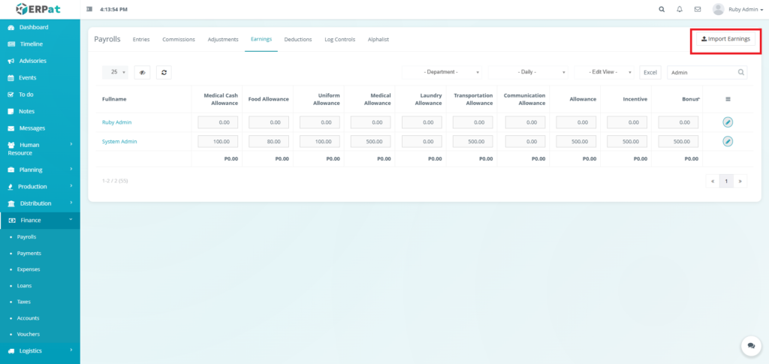This screenshot has height=364, width=769.
Task: Click the Excel export button
Action: pos(650,72)
